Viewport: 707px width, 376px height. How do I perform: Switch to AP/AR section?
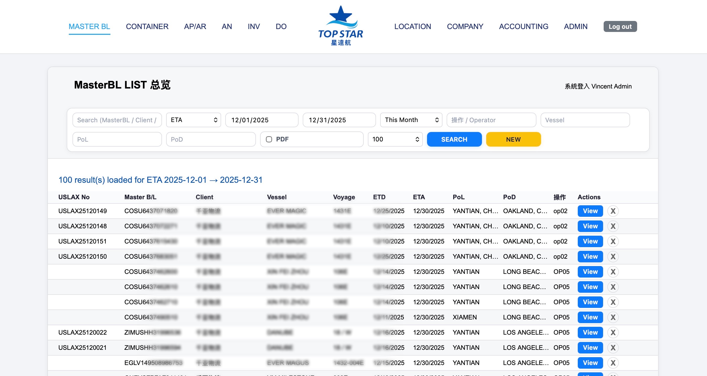[x=195, y=26]
